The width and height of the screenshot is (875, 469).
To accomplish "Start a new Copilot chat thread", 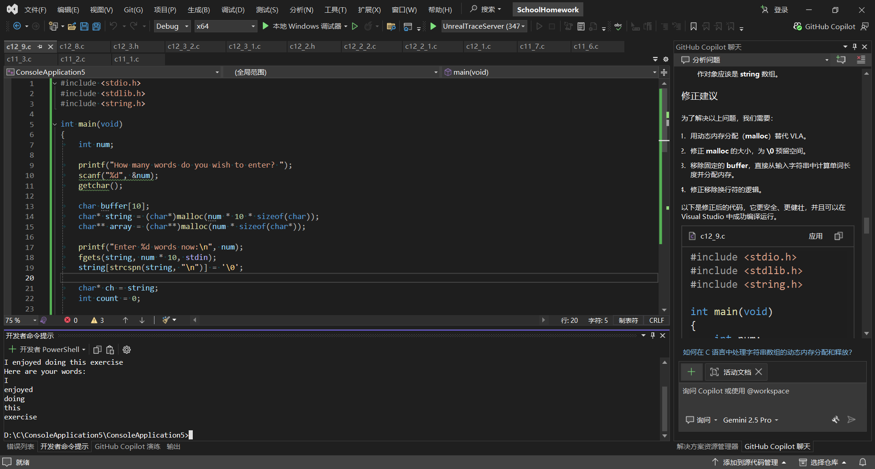I will coord(841,60).
